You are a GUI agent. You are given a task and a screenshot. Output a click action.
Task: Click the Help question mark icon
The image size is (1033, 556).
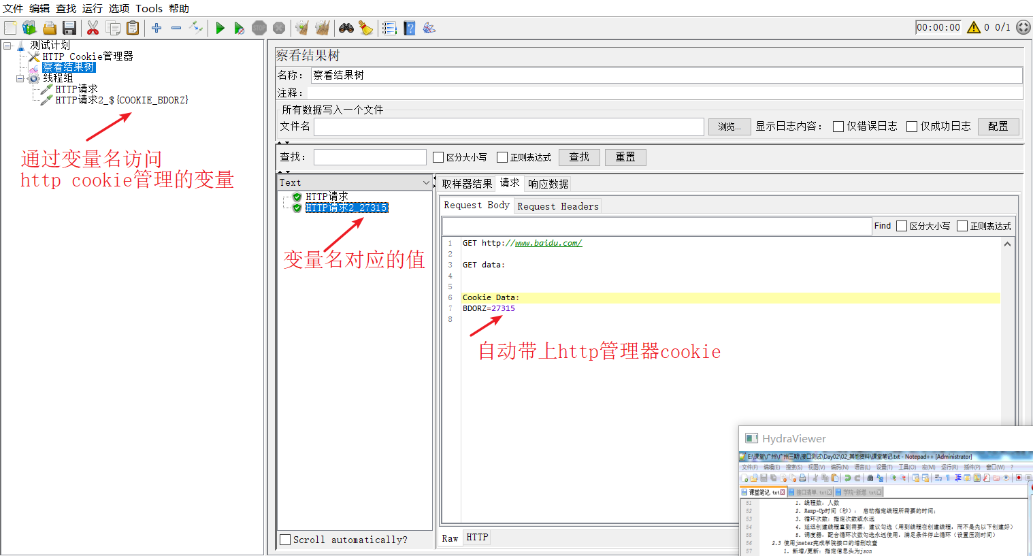point(409,28)
